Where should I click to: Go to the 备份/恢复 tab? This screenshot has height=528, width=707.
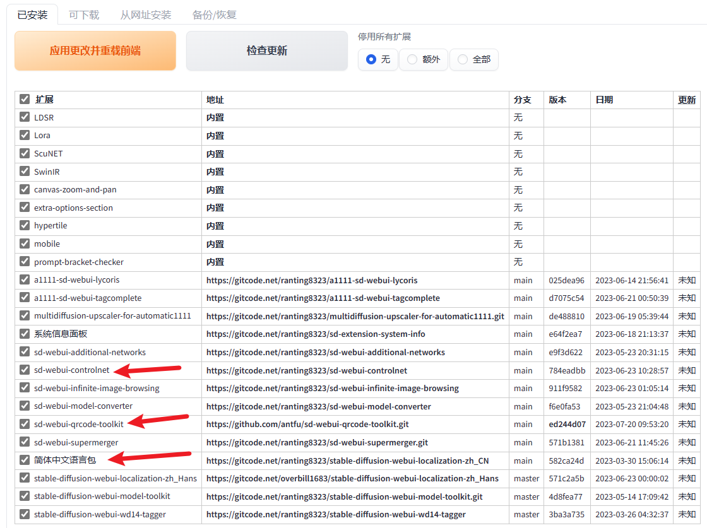[x=215, y=15]
